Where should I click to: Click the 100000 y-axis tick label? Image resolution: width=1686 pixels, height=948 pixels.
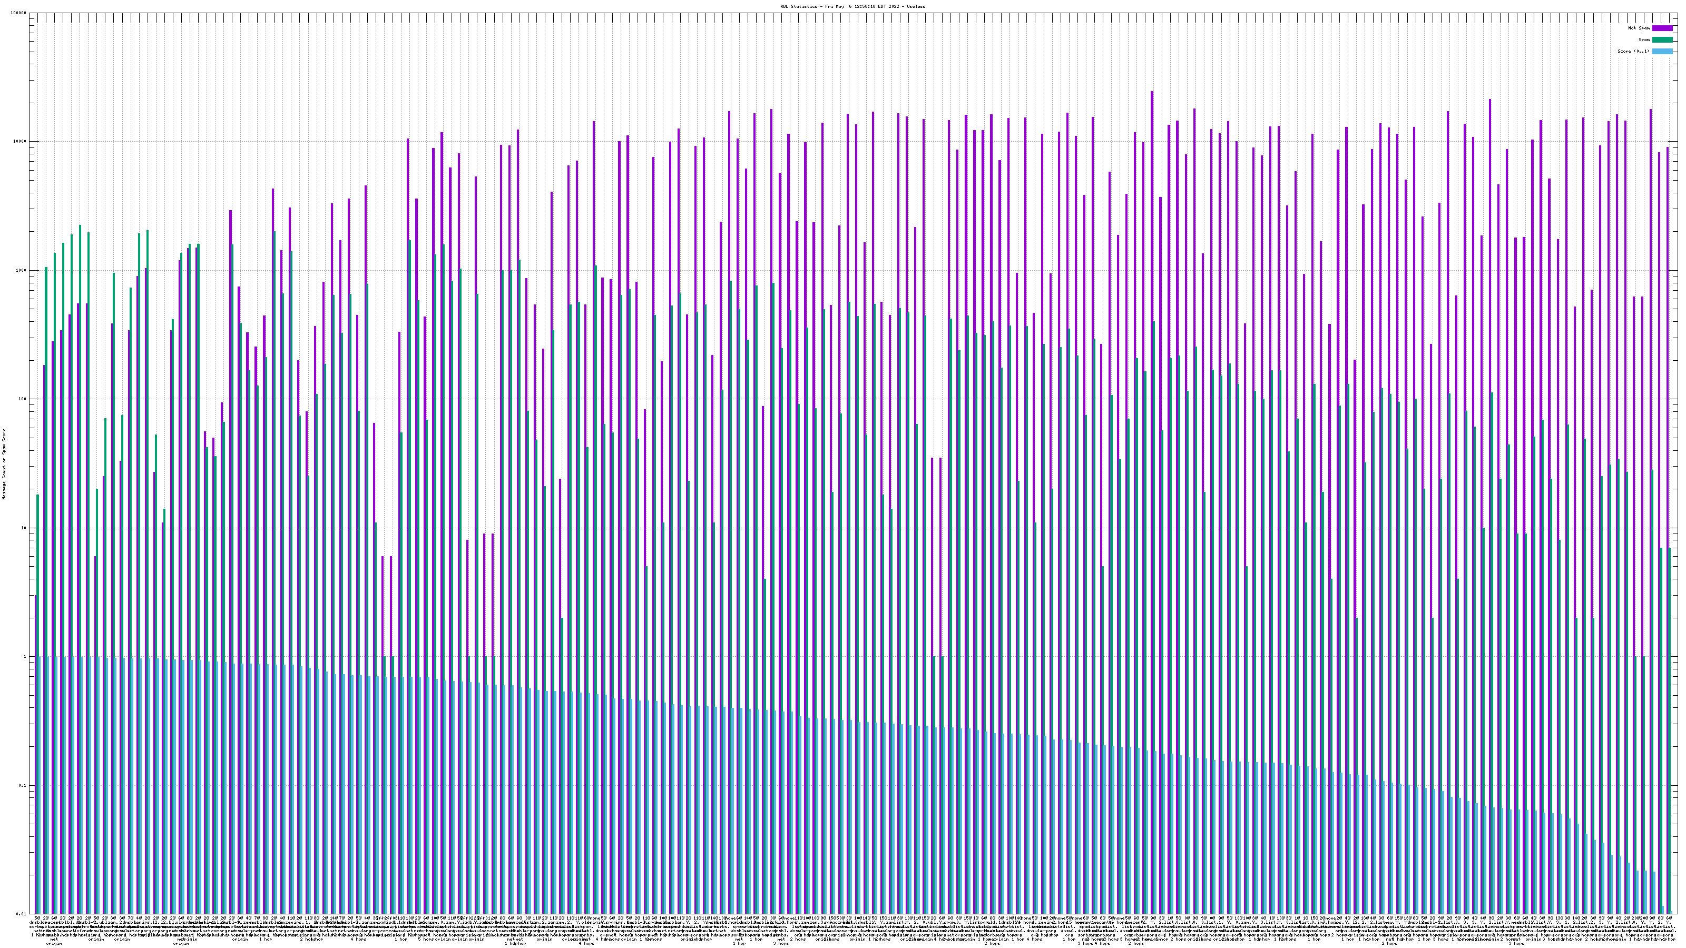18,13
